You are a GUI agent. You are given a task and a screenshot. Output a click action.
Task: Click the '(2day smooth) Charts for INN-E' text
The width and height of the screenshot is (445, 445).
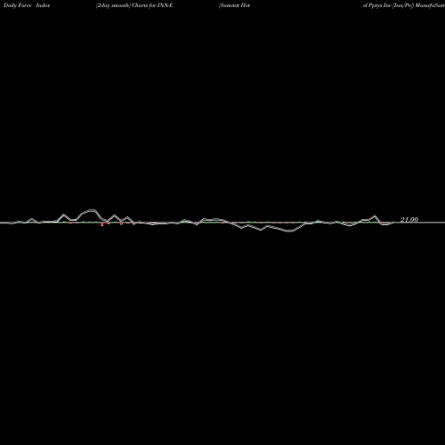point(134,5)
